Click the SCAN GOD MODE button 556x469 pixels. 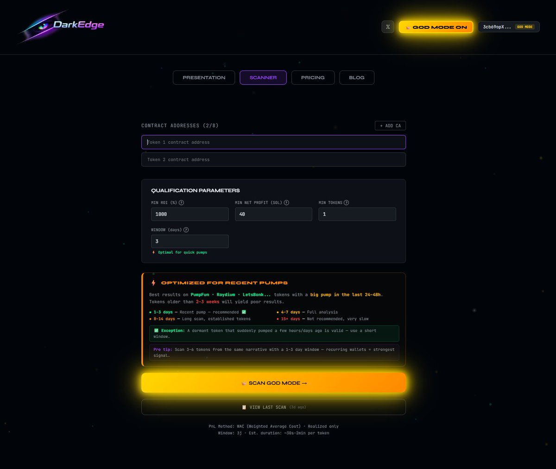point(273,383)
